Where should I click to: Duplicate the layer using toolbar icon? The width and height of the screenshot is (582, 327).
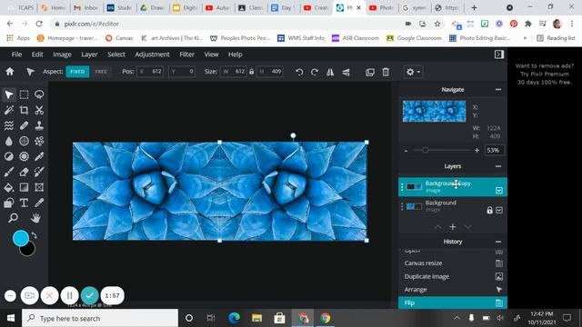370,72
